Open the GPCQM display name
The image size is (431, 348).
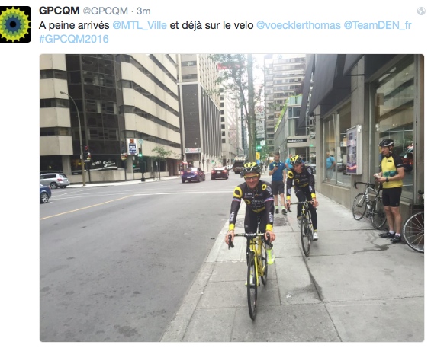tap(59, 11)
